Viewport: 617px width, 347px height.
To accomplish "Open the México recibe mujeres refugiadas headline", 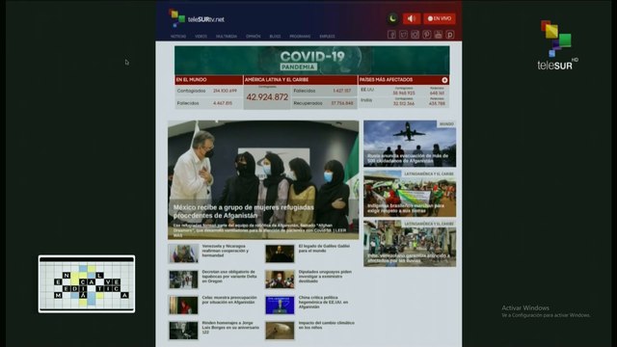I will point(244,211).
